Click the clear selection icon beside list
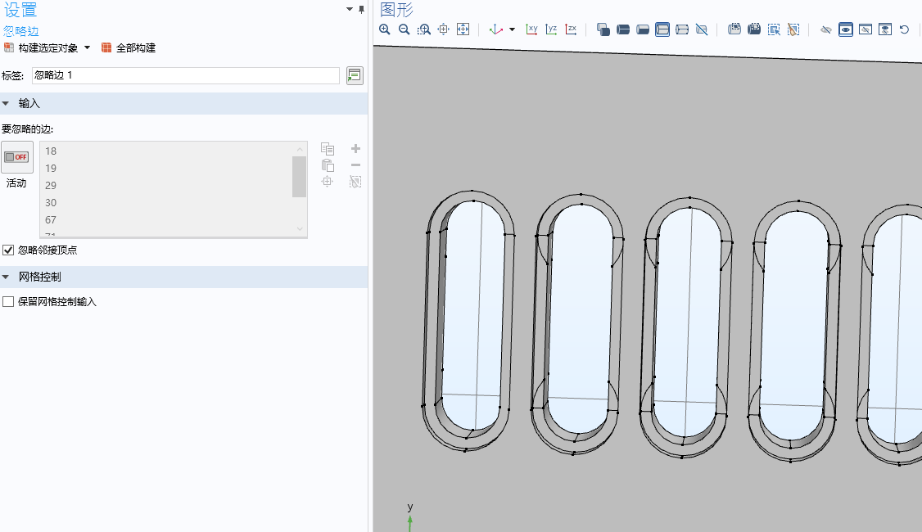 [355, 182]
